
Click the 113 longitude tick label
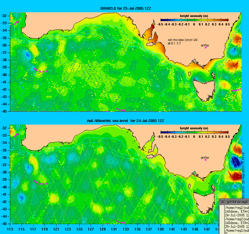pos(10,229)
